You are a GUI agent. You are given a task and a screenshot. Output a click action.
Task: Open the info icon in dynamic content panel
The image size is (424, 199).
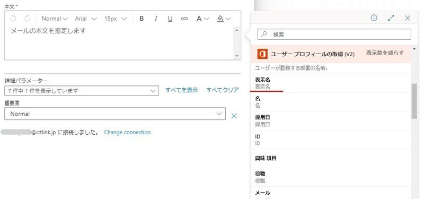coord(374,18)
